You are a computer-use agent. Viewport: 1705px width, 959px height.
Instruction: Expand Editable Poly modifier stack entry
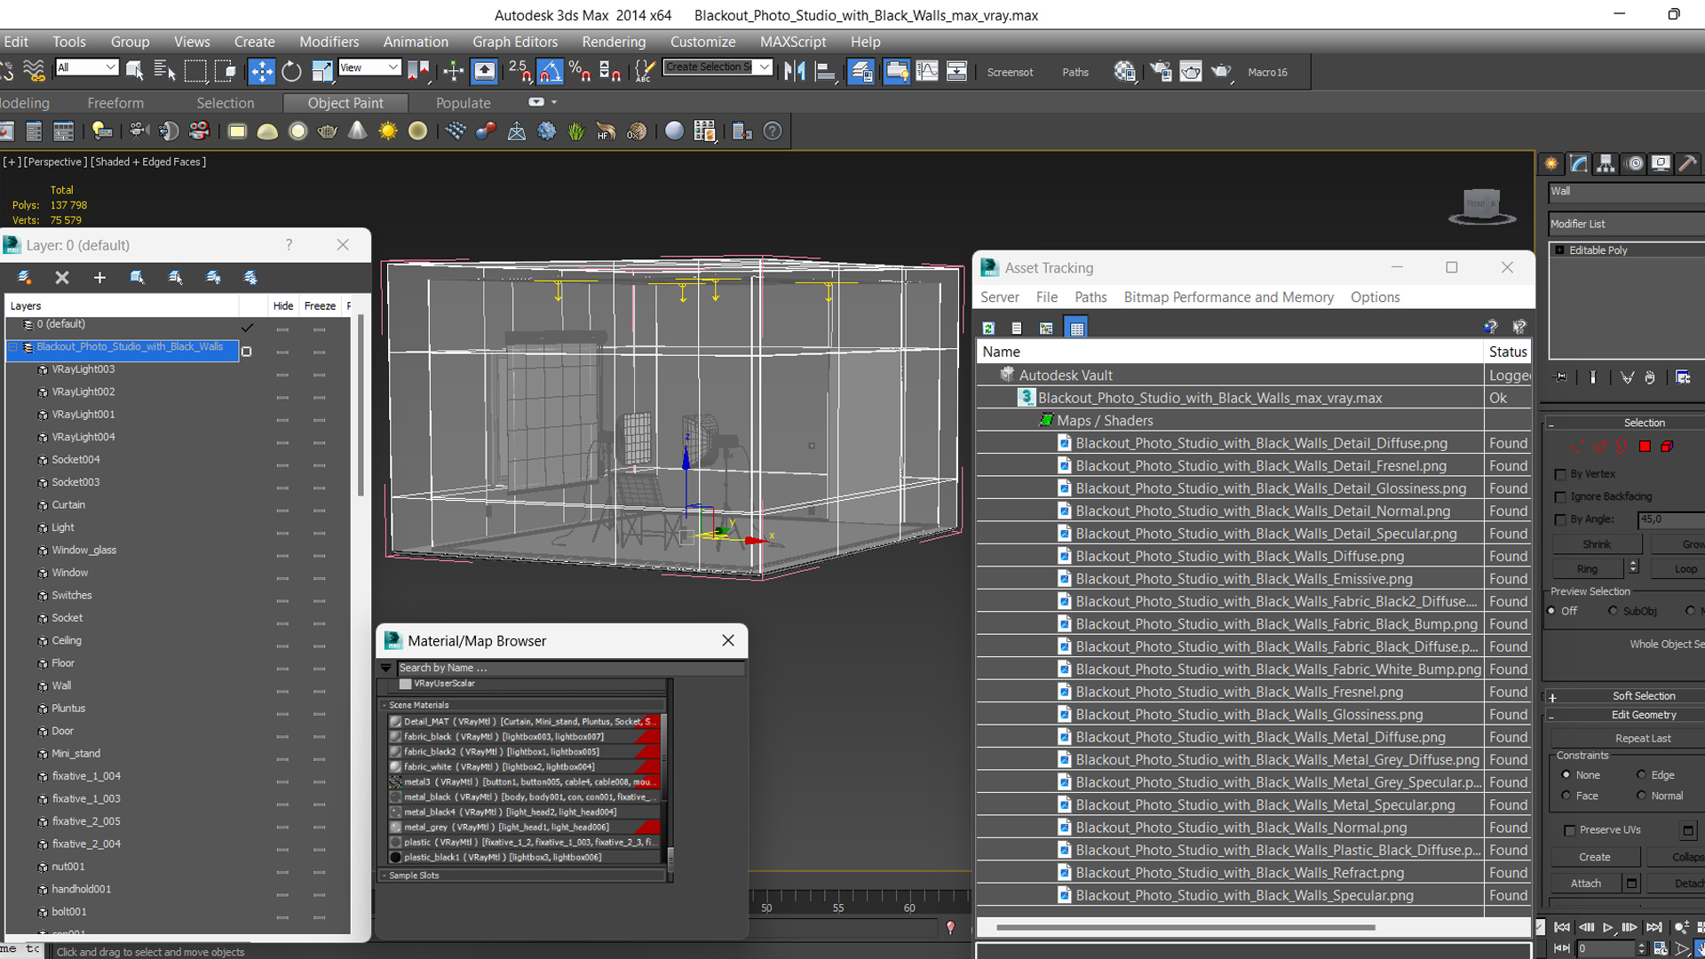1559,250
